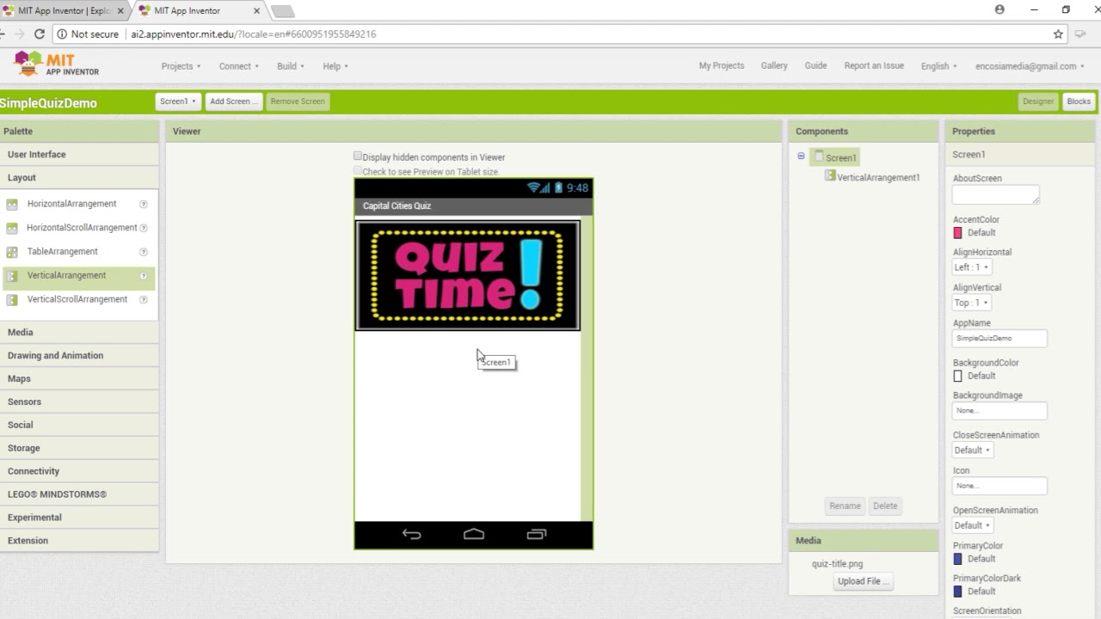Viewport: 1101px width, 619px height.
Task: Tap the phone preview recent apps button
Action: point(536,535)
